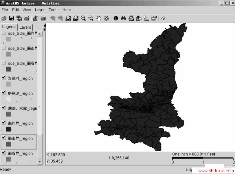235x174 pixels.
Task: Open the Find binoculars tool
Action: (123, 18)
